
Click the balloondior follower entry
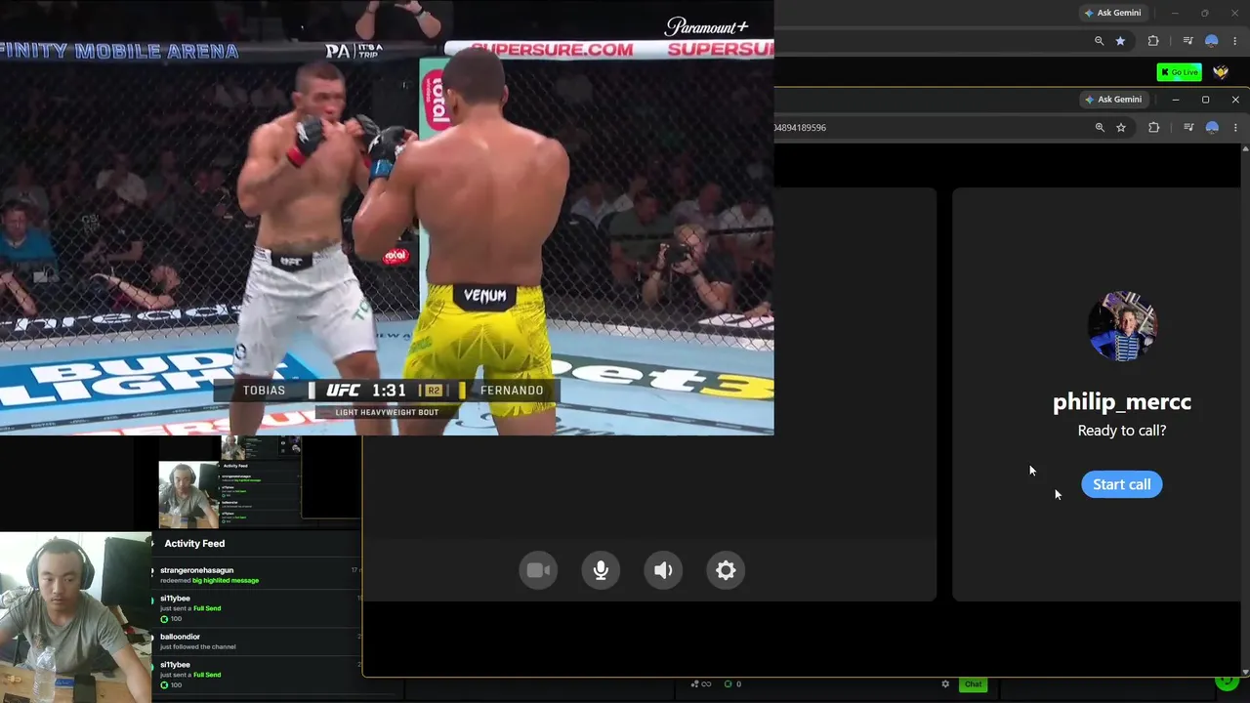[x=256, y=641]
